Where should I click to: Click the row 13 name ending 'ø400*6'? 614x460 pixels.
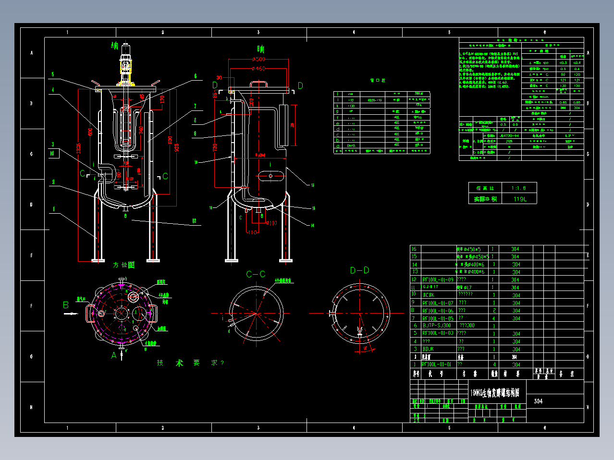470,272
